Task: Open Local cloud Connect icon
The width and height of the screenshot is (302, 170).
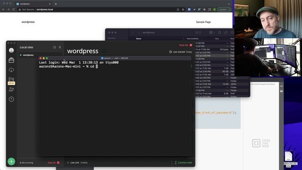Action: (x=11, y=70)
